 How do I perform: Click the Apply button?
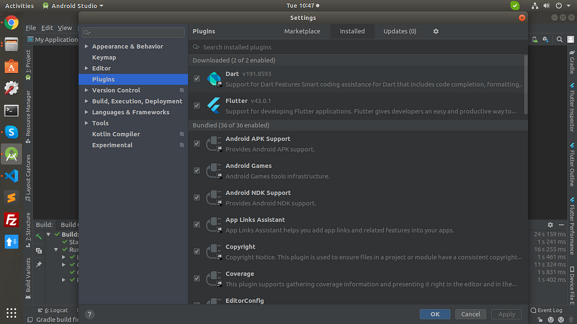pyautogui.click(x=506, y=314)
